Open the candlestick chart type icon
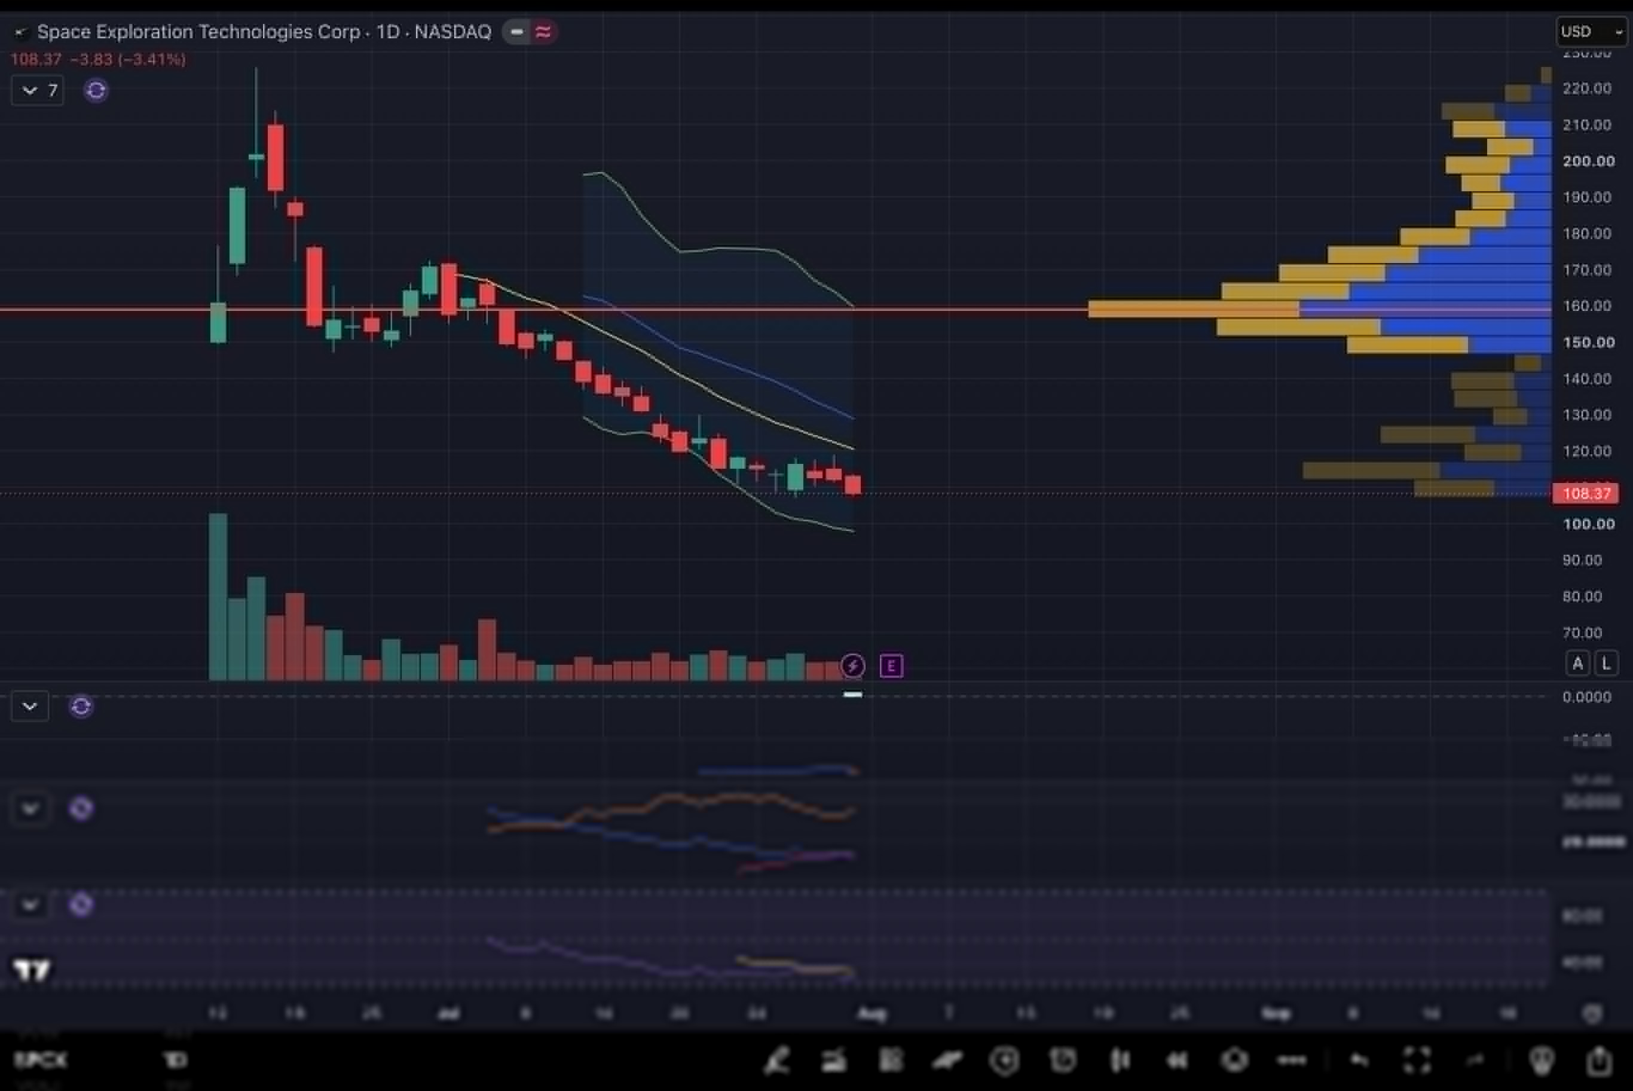Screen dimensions: 1633x1091 1120,1061
